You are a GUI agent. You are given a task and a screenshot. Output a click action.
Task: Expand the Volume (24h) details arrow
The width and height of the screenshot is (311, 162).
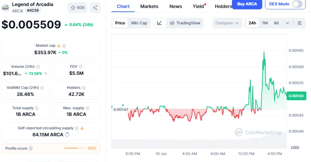tap(46, 73)
